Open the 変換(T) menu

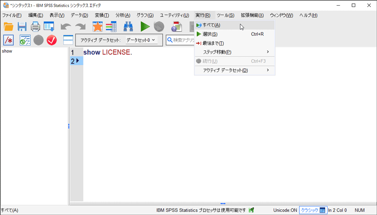point(102,16)
